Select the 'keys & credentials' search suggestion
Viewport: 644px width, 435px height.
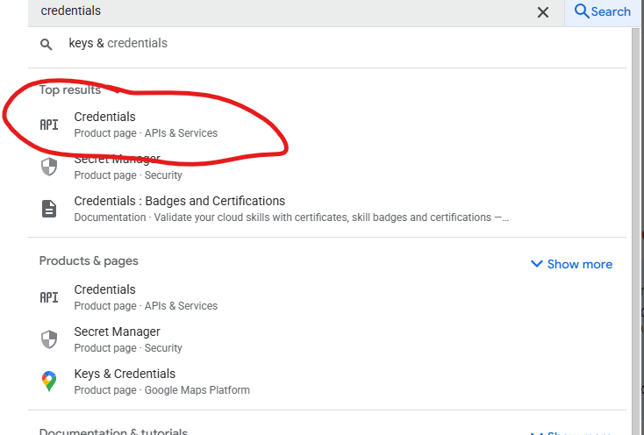pyautogui.click(x=118, y=44)
